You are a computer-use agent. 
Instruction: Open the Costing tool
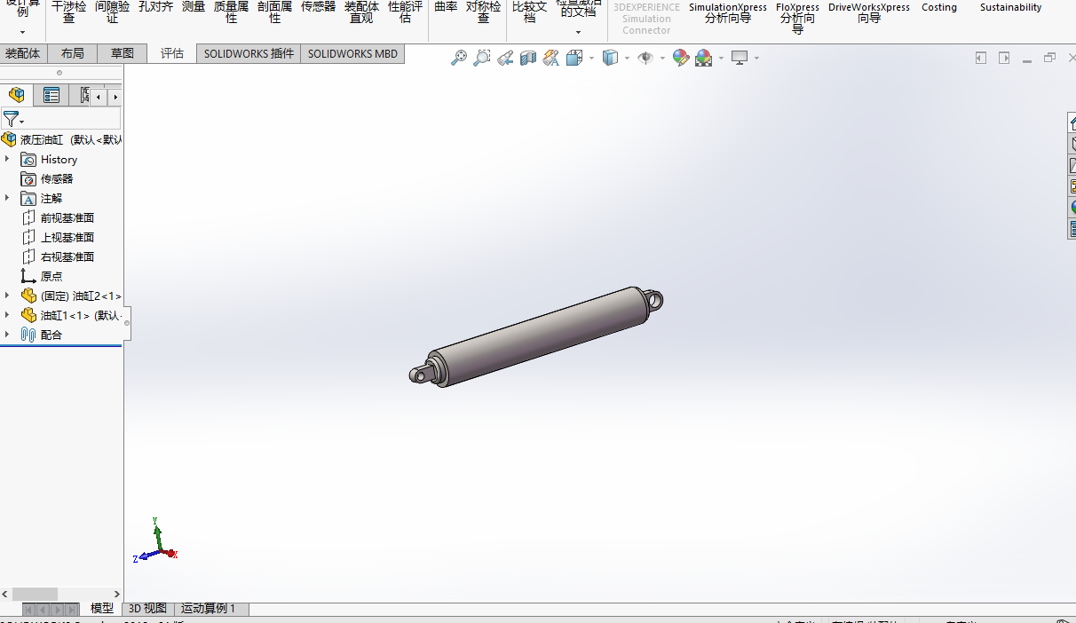point(939,7)
